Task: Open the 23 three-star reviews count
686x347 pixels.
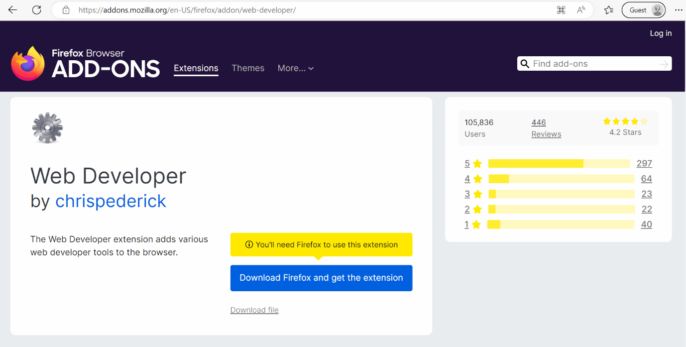Action: point(647,194)
